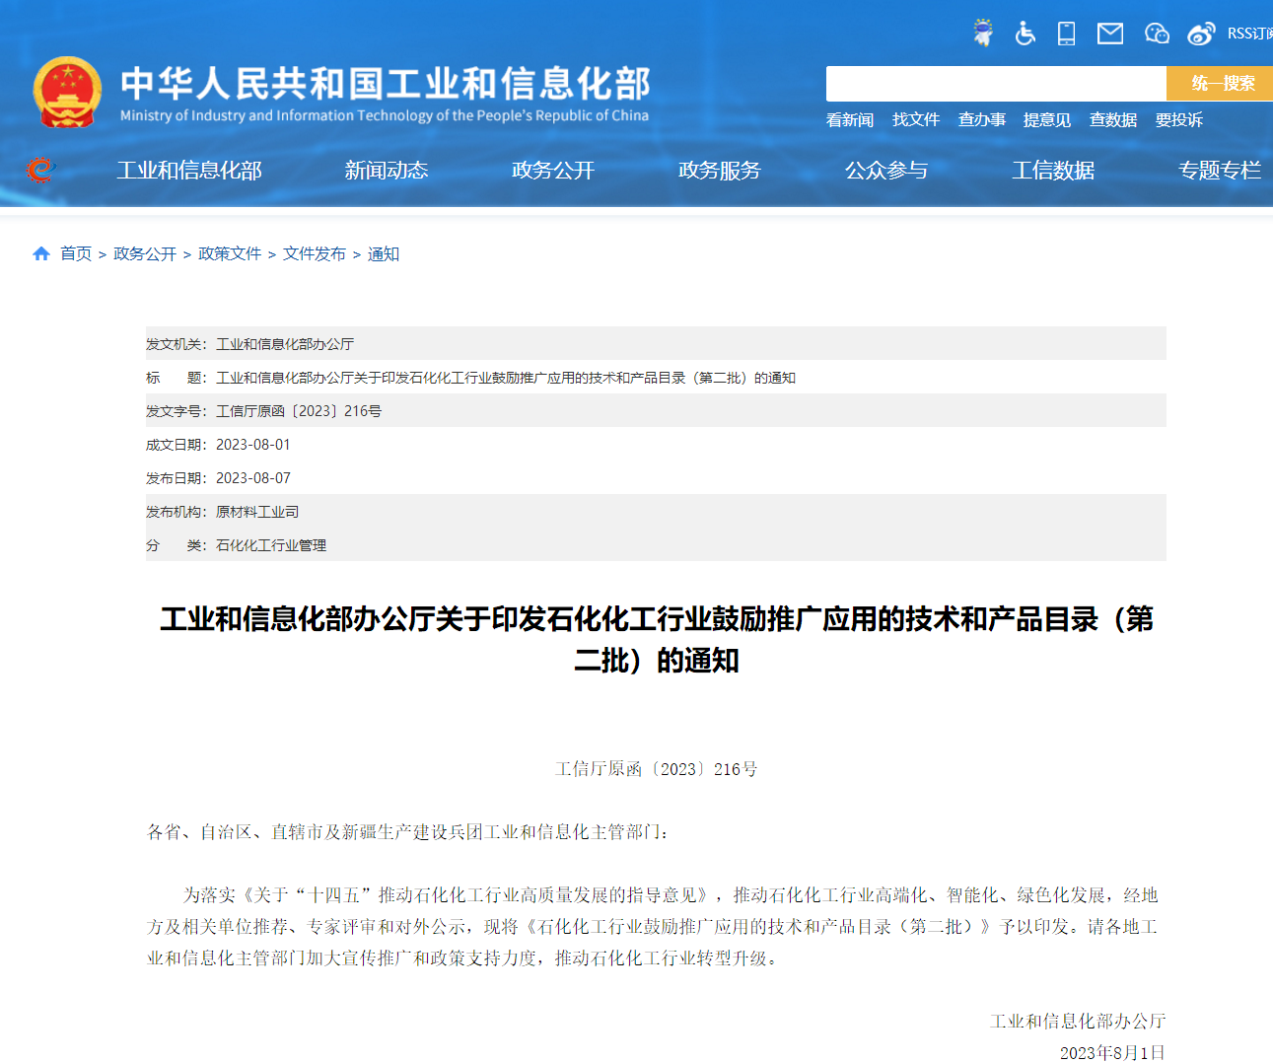
Task: Click 政务公开 in the breadcrumb trail
Action: pos(145,254)
